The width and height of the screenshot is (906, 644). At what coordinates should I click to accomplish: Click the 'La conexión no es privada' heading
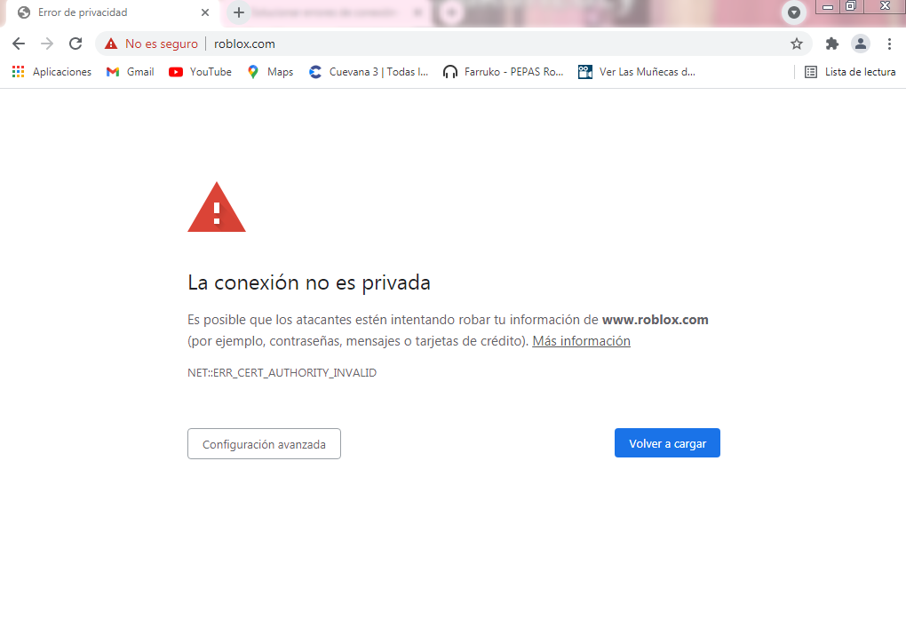tap(309, 283)
